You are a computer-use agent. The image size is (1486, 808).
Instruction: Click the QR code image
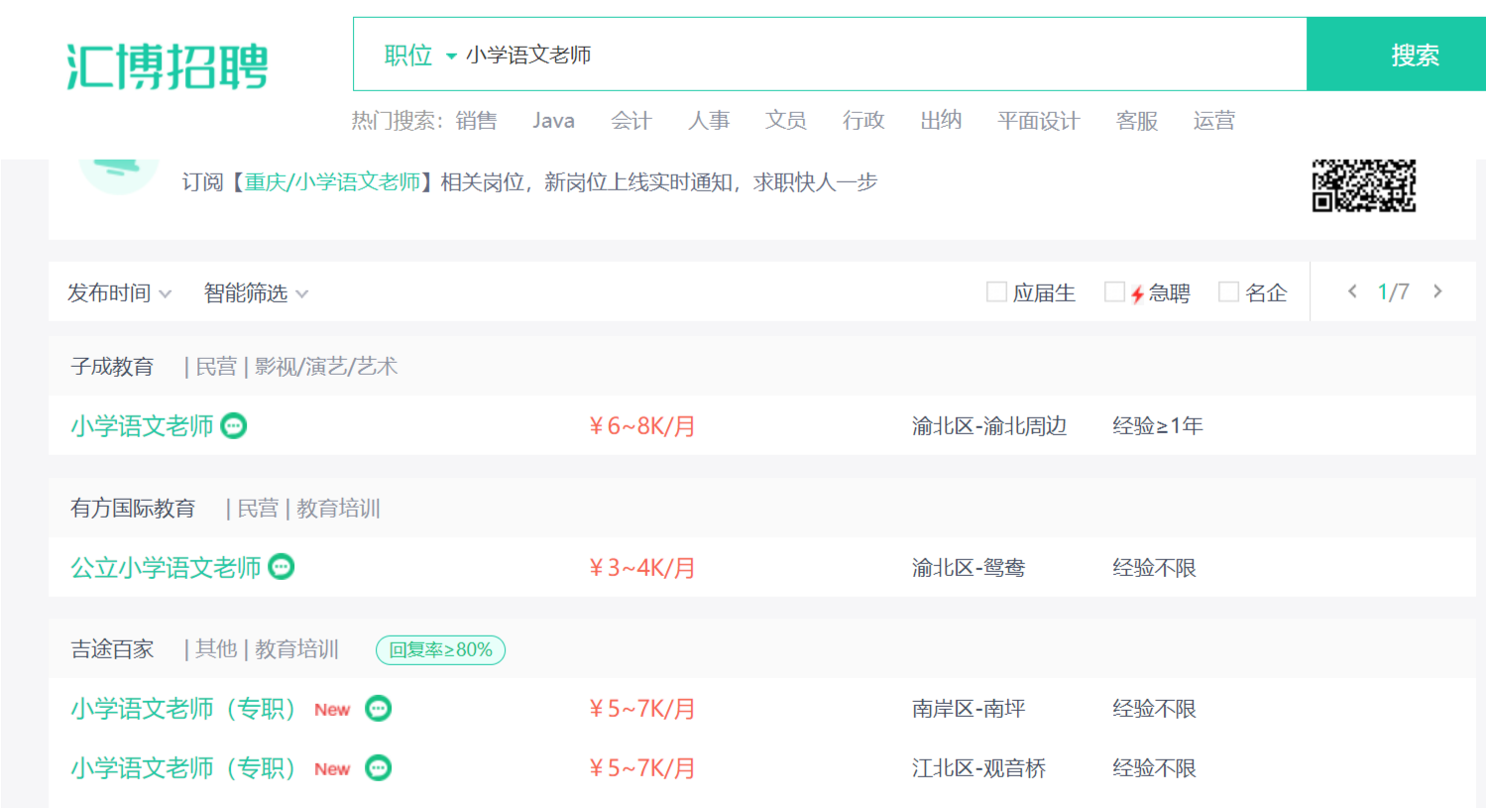tap(1364, 185)
